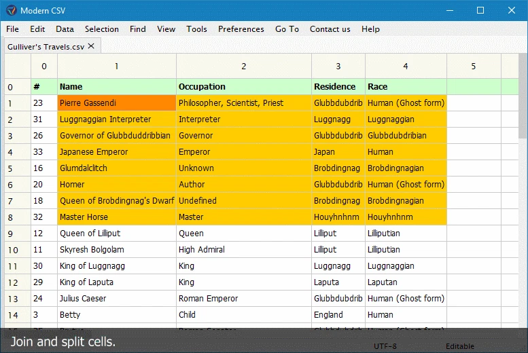Select column header 1
The image size is (528, 353).
point(117,67)
